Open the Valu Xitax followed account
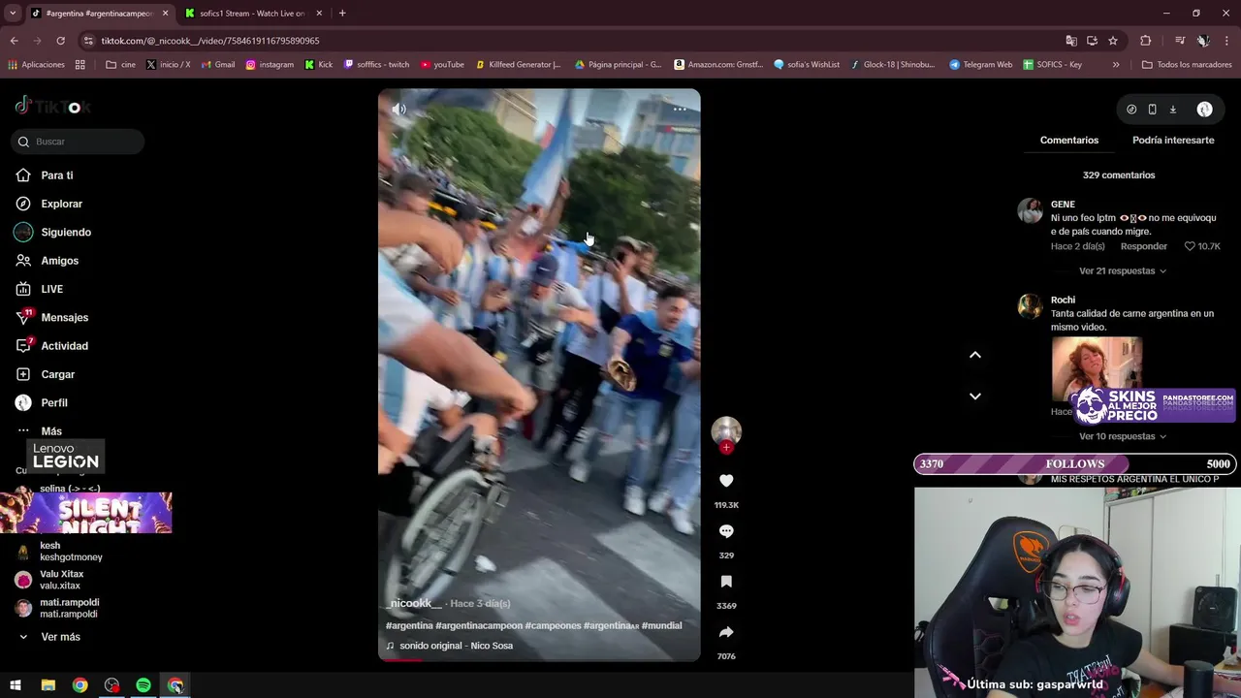This screenshot has height=698, width=1241. [x=60, y=580]
